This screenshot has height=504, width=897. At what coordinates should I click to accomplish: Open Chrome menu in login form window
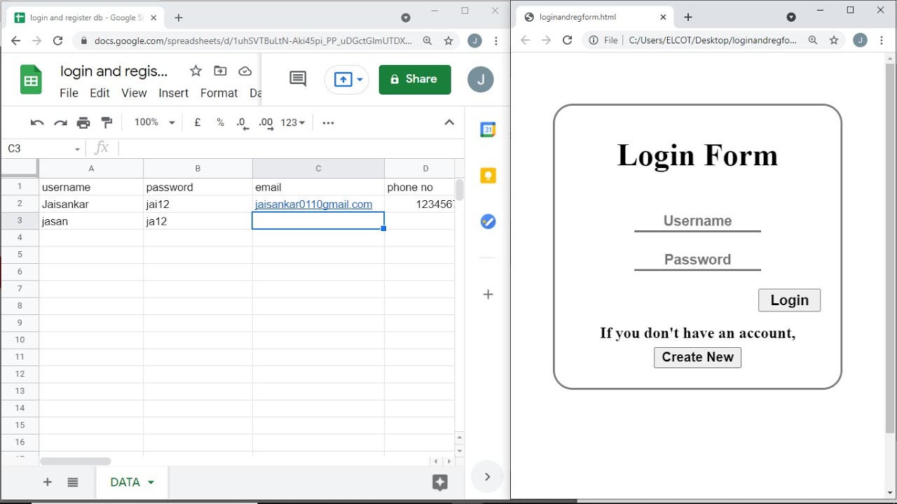point(882,41)
